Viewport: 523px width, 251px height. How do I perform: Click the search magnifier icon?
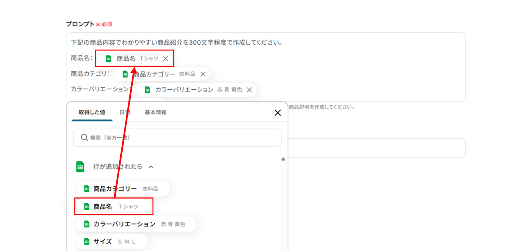(84, 137)
